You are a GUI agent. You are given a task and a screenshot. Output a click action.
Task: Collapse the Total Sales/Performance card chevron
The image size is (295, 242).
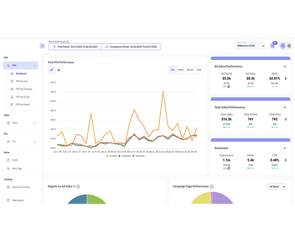click(284, 107)
